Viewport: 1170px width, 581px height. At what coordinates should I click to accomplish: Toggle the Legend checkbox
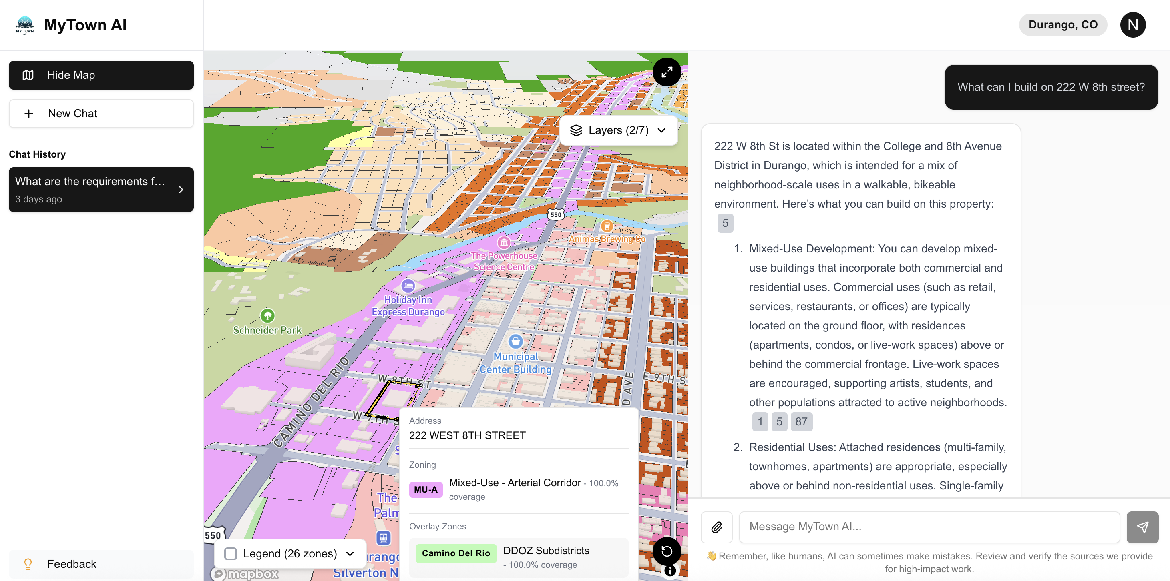[231, 553]
